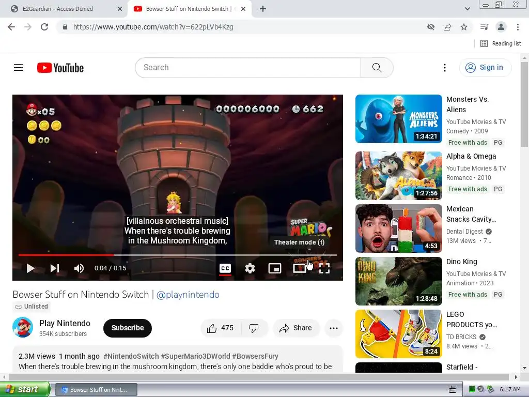Open YouTube settings three-dot menu
This screenshot has height=397, width=529.
tap(445, 68)
